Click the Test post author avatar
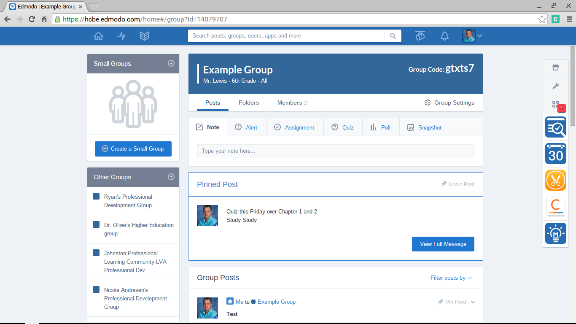The height and width of the screenshot is (324, 576). click(x=207, y=308)
